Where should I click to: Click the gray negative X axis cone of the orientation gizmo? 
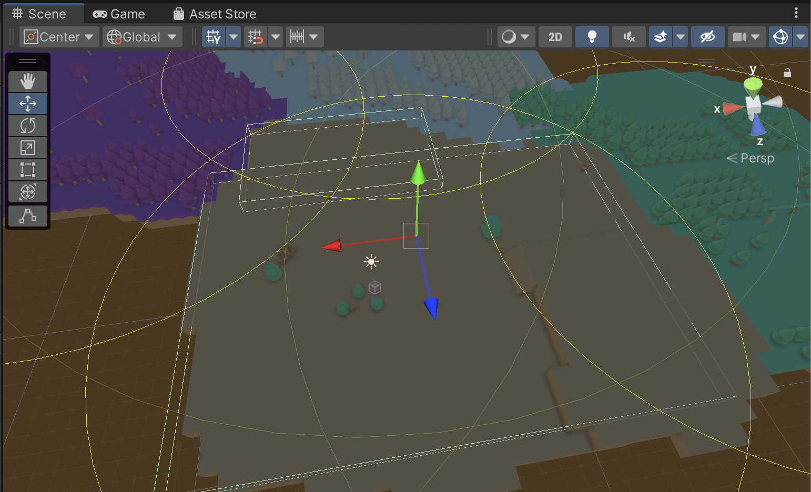tap(773, 101)
